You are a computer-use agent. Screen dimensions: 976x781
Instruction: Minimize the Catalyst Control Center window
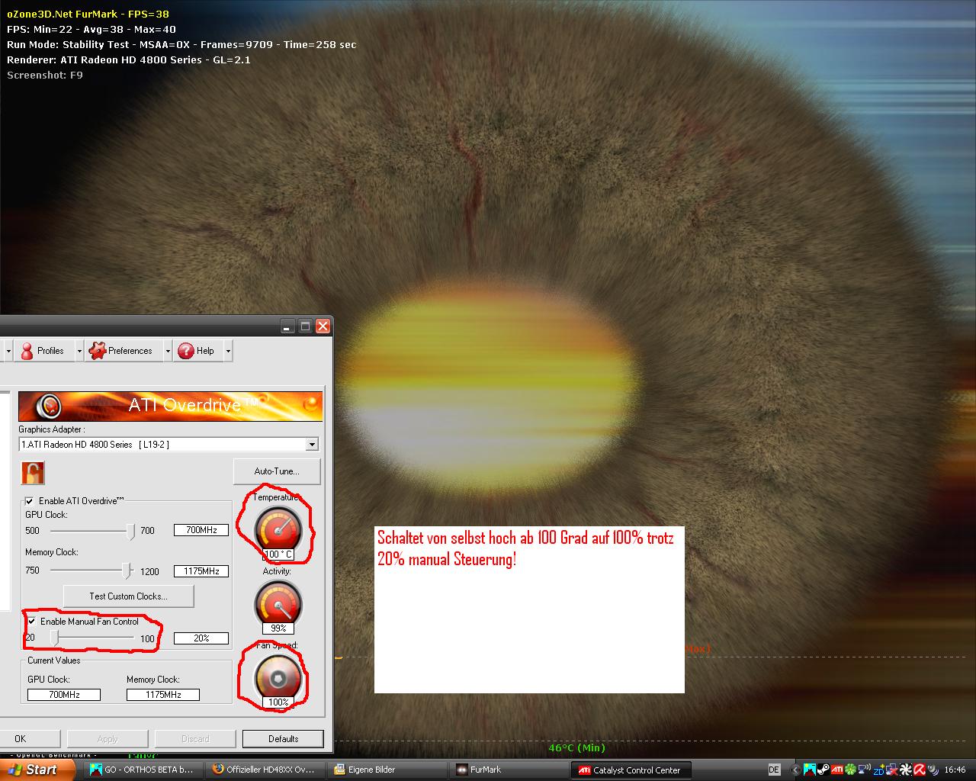pos(287,326)
